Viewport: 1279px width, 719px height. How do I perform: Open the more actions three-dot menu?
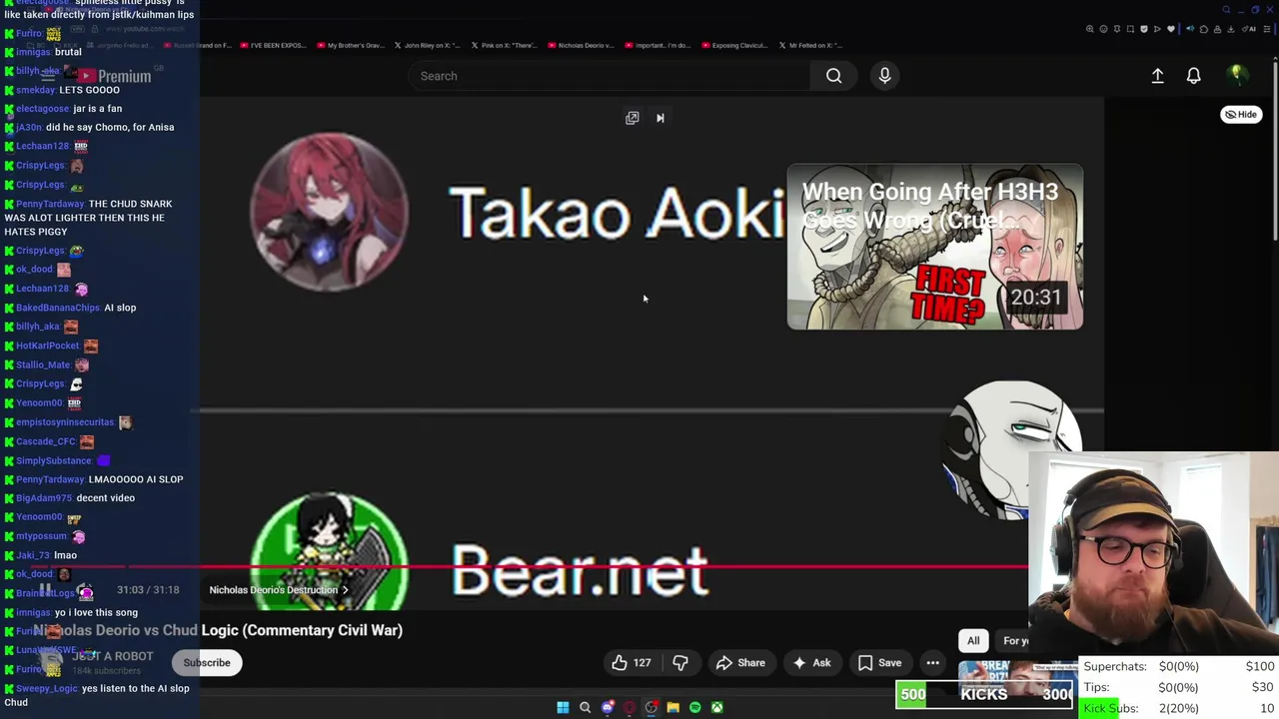[x=932, y=663]
